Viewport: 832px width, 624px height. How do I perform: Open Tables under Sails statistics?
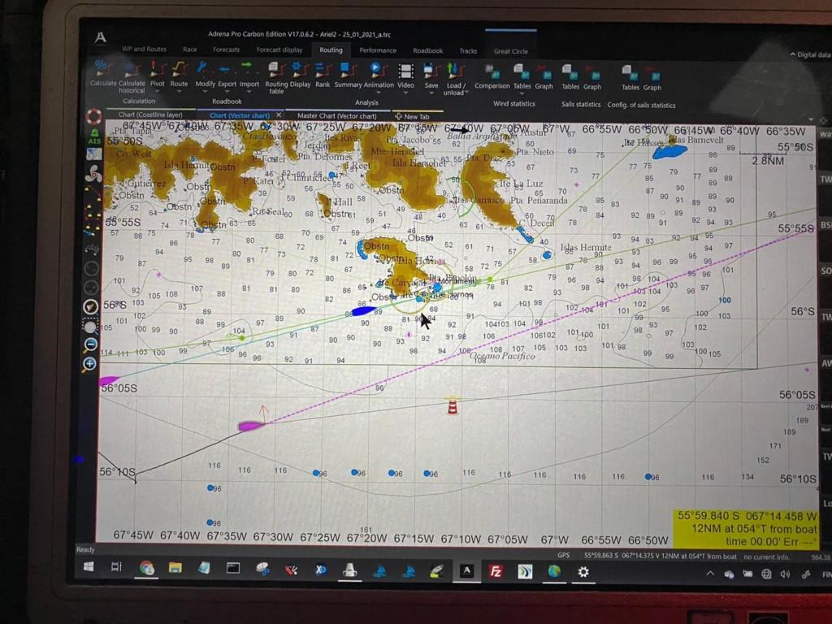570,78
